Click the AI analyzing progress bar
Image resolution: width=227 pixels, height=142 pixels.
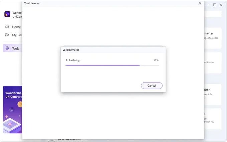coord(112,65)
